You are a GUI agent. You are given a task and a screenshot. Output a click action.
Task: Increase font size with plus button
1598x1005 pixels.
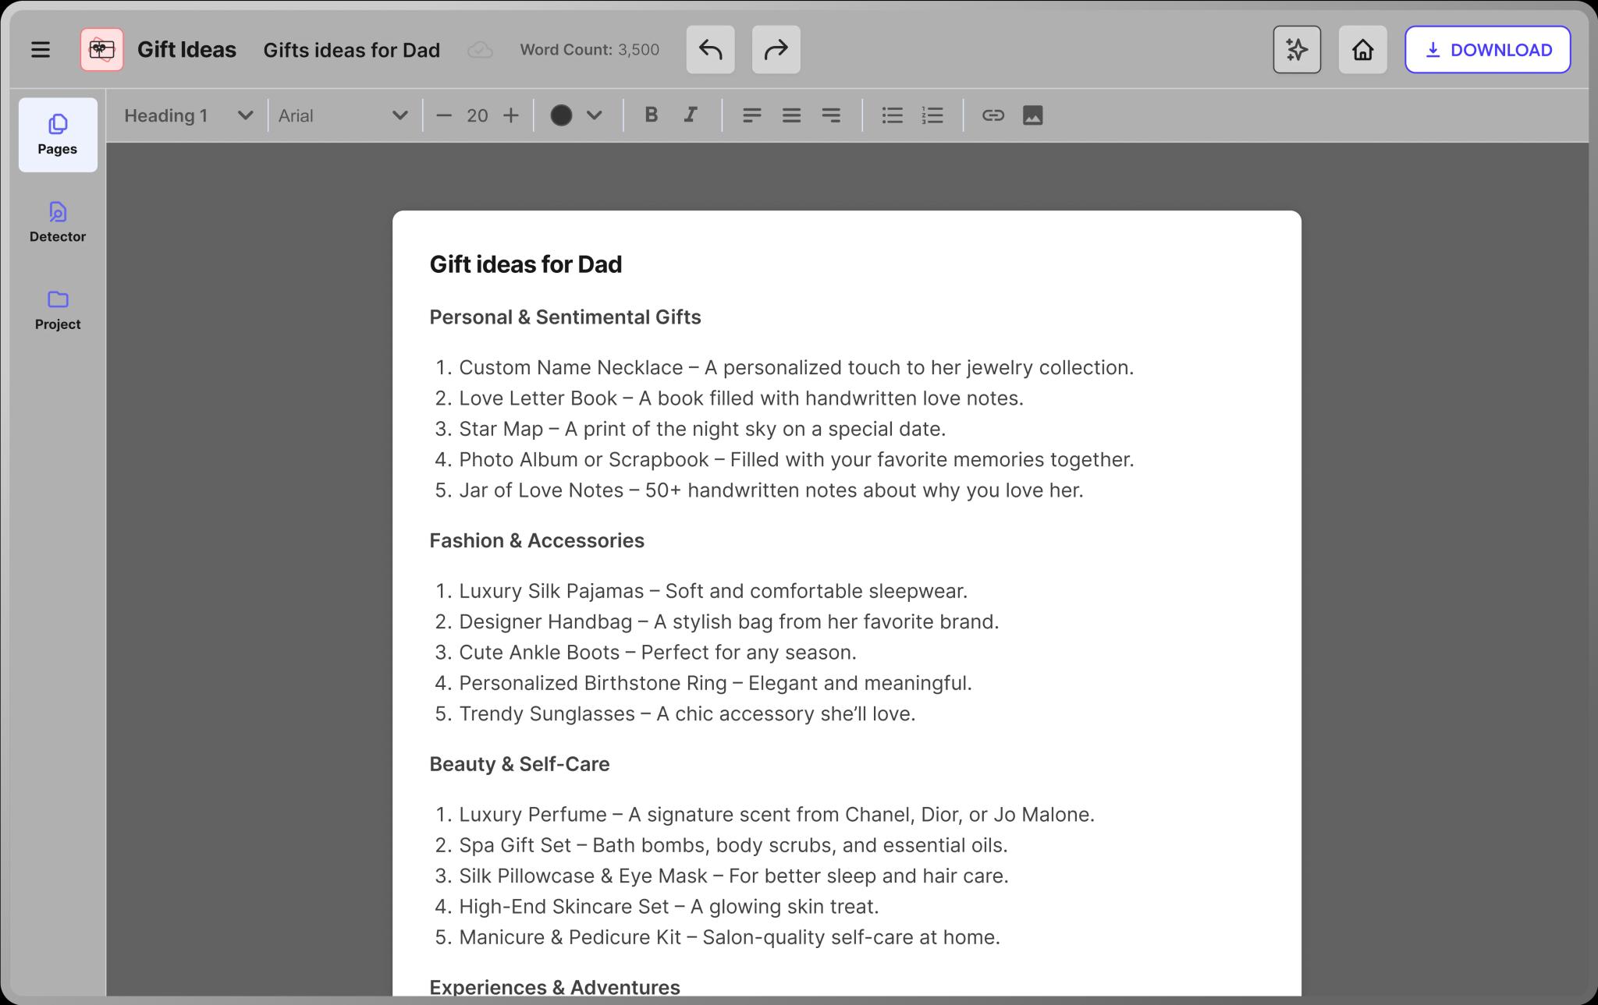click(x=511, y=115)
